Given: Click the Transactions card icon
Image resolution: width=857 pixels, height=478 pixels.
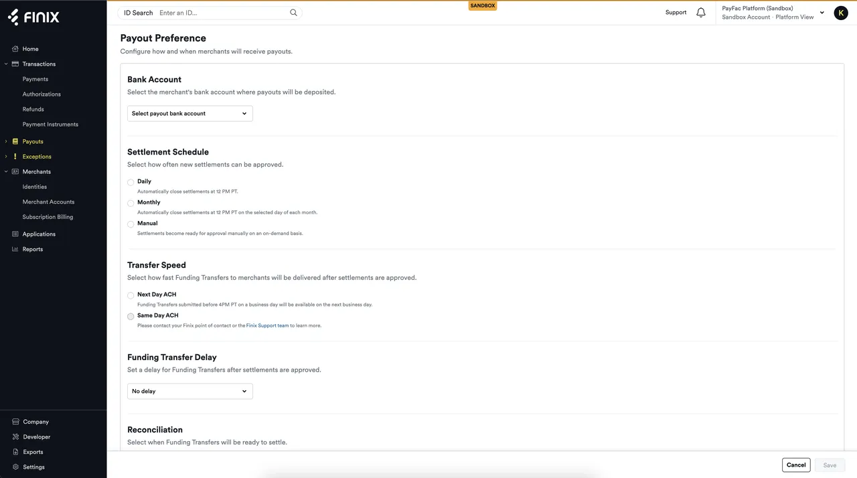Looking at the screenshot, I should (x=15, y=64).
